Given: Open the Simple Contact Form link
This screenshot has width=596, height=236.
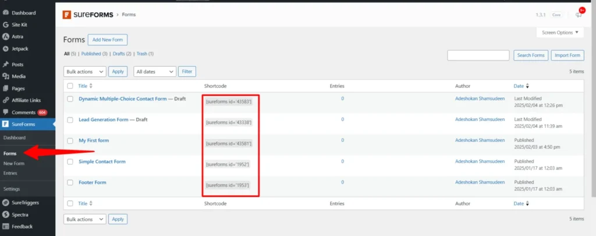Looking at the screenshot, I should click(x=102, y=162).
